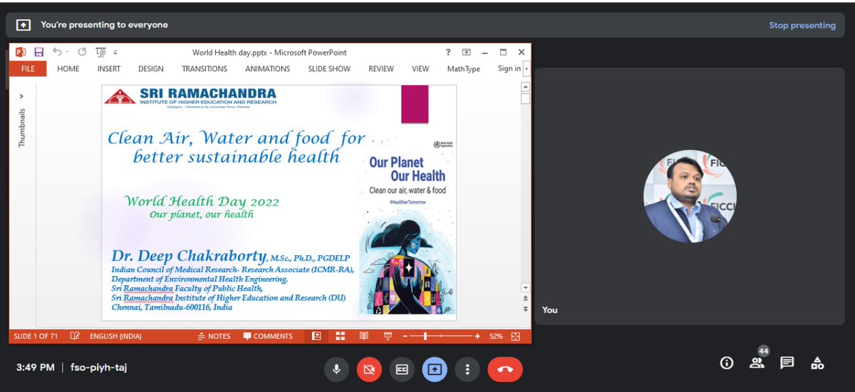Click ENGLISH (INDIA) language indicator
The width and height of the screenshot is (855, 392).
click(x=116, y=336)
